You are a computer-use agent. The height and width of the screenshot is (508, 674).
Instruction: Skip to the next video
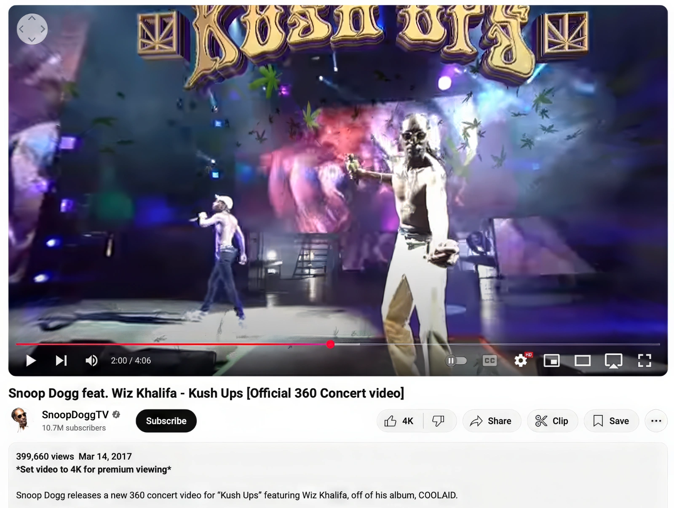click(62, 361)
